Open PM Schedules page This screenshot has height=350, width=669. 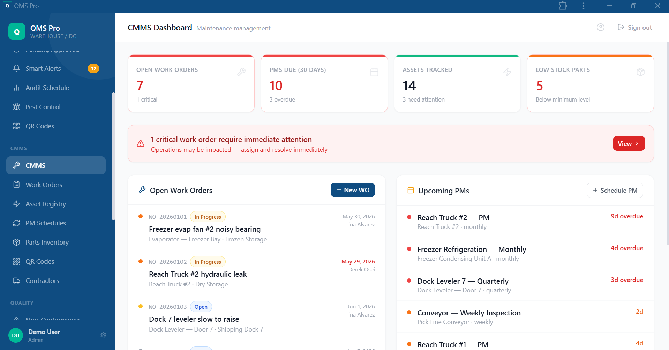click(x=56, y=223)
